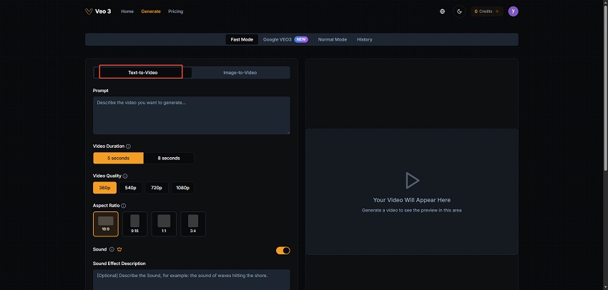Image resolution: width=608 pixels, height=290 pixels.
Task: Click into the Prompt text area
Action: (191, 115)
